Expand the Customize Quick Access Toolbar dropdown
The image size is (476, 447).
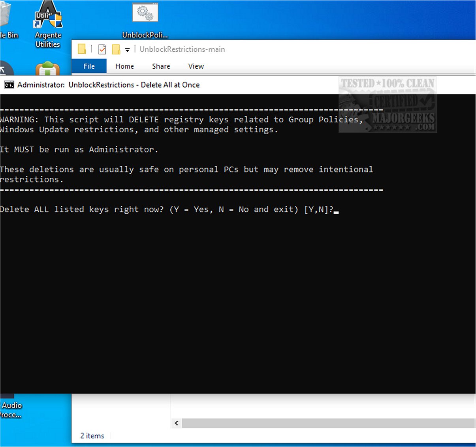tap(127, 50)
